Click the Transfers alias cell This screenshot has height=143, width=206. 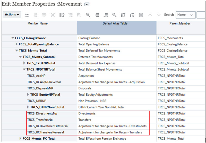(x=117, y=120)
